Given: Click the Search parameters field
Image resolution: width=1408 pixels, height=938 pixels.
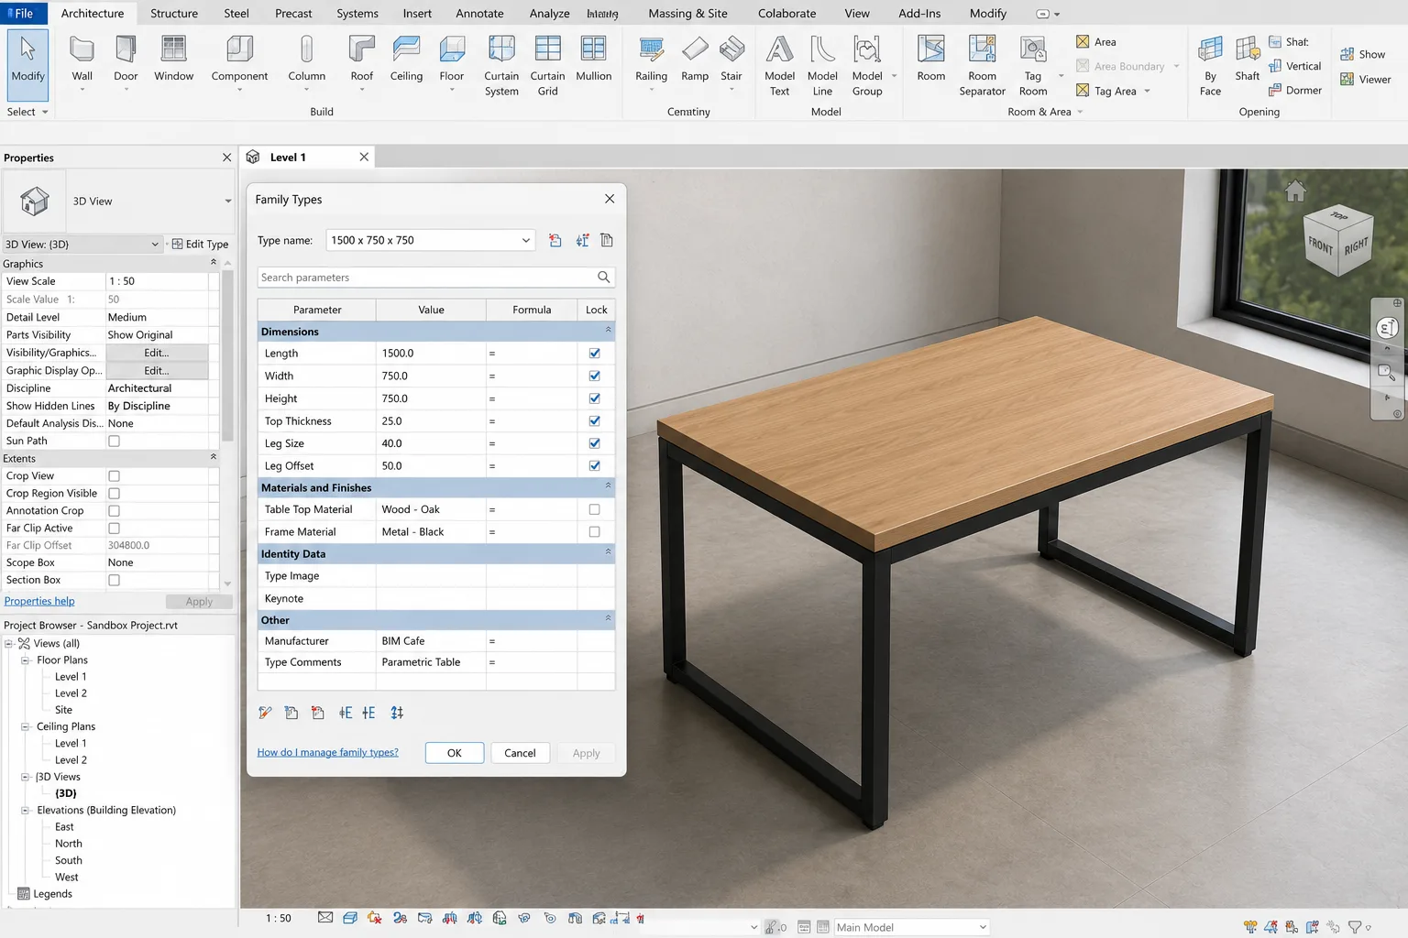Looking at the screenshot, I should pos(435,278).
